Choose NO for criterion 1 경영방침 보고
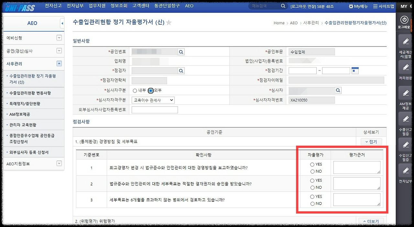 pyautogui.click(x=312, y=171)
